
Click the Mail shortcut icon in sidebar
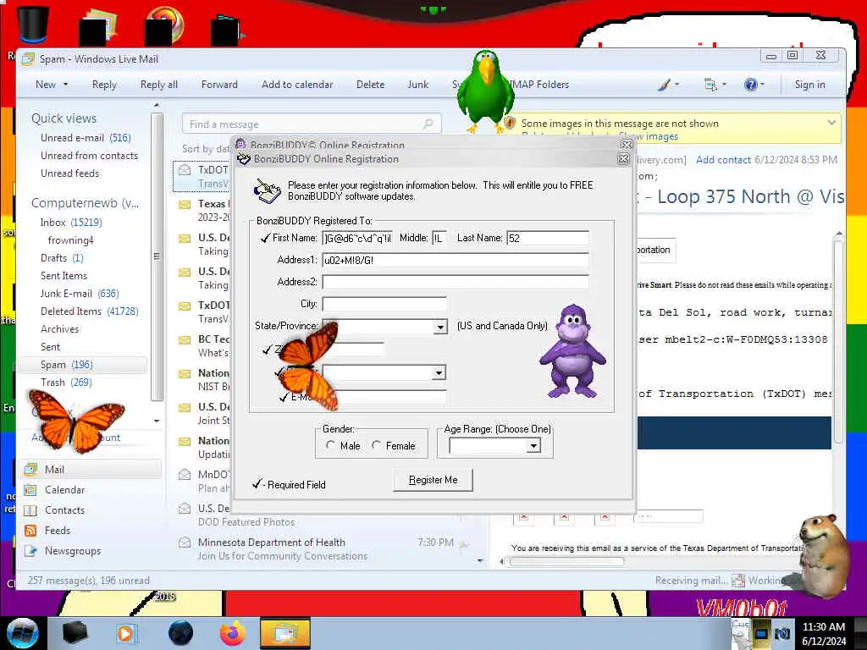[x=30, y=469]
